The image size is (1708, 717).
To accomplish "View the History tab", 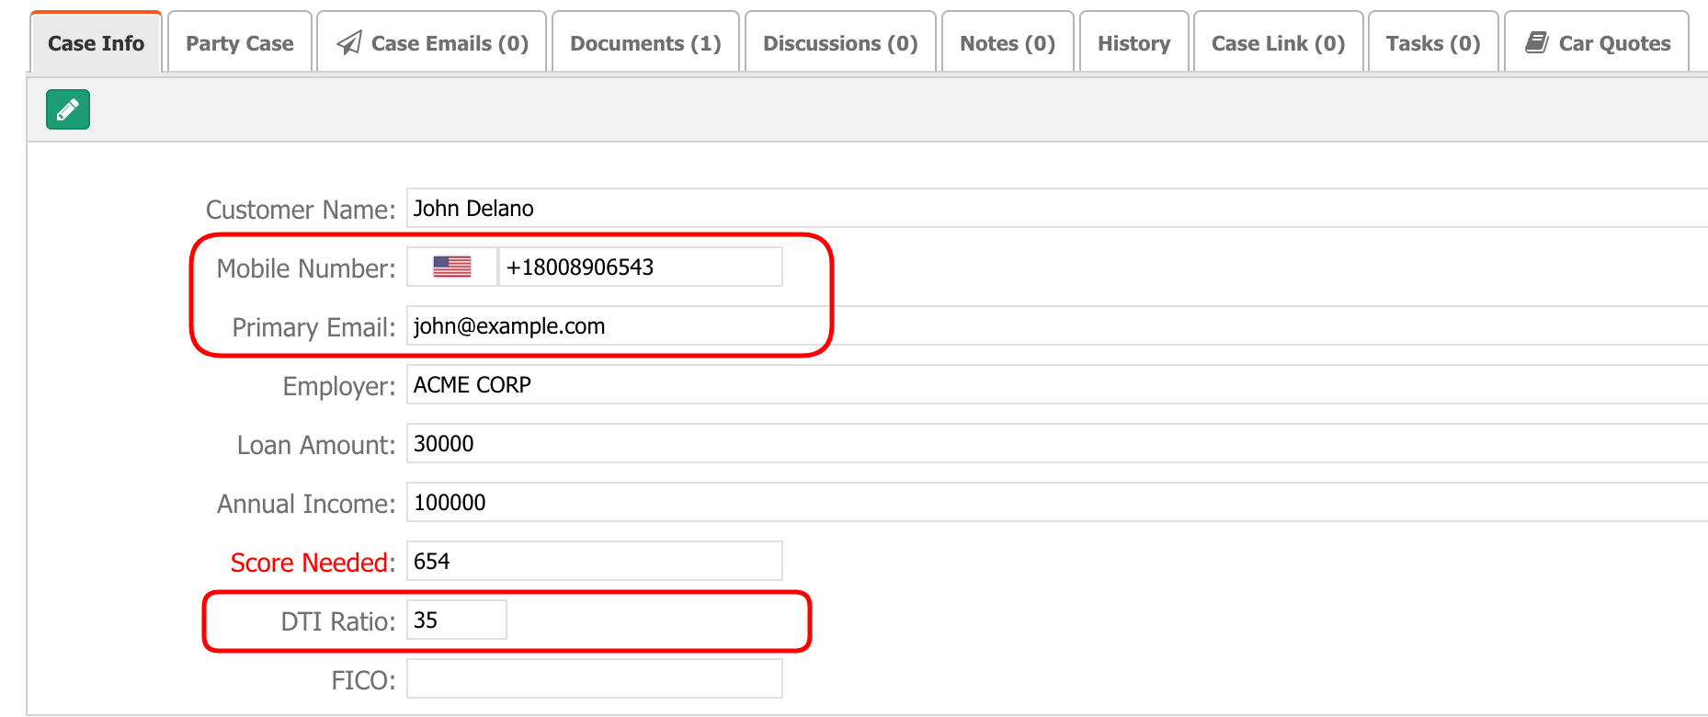I will pos(1133,43).
